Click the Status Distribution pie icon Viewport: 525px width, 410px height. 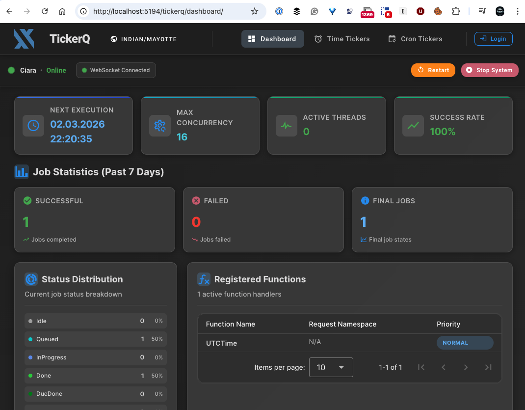click(31, 279)
